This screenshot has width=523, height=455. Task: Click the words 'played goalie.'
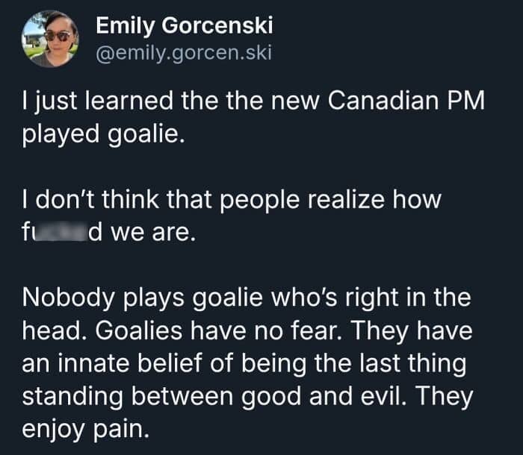pyautogui.click(x=102, y=138)
